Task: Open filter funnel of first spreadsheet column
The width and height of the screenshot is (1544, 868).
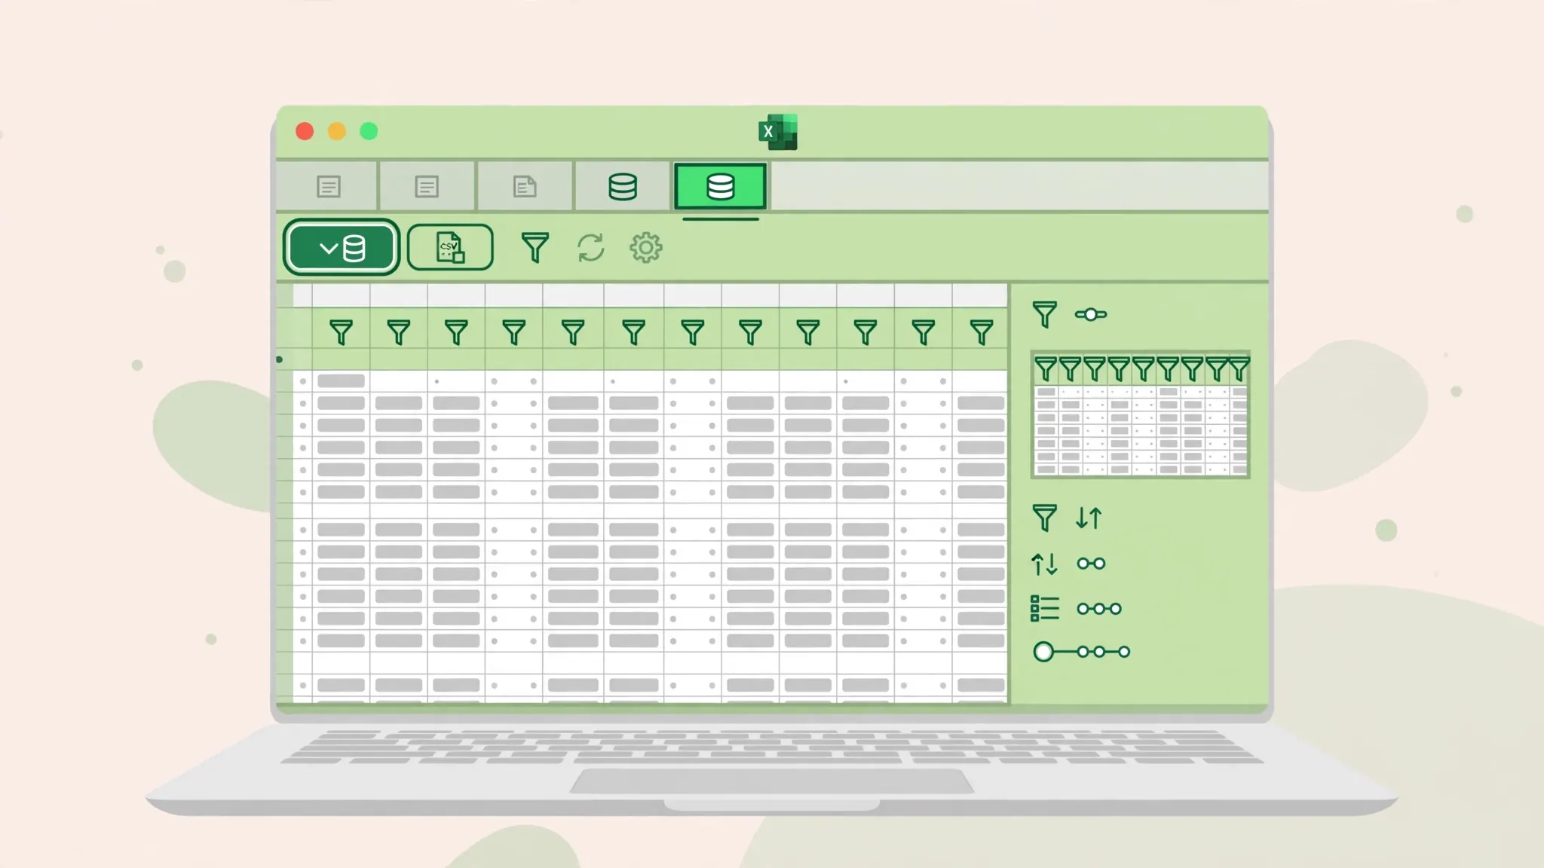Action: coord(341,332)
